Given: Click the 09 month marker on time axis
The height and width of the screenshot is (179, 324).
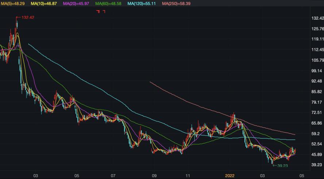Looking at the screenshot, I should pyautogui.click(x=154, y=176).
